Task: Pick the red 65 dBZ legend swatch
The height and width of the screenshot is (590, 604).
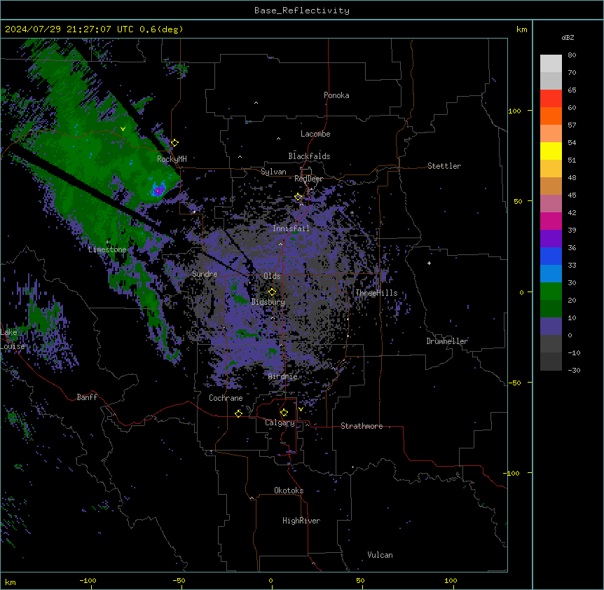Action: (x=551, y=99)
